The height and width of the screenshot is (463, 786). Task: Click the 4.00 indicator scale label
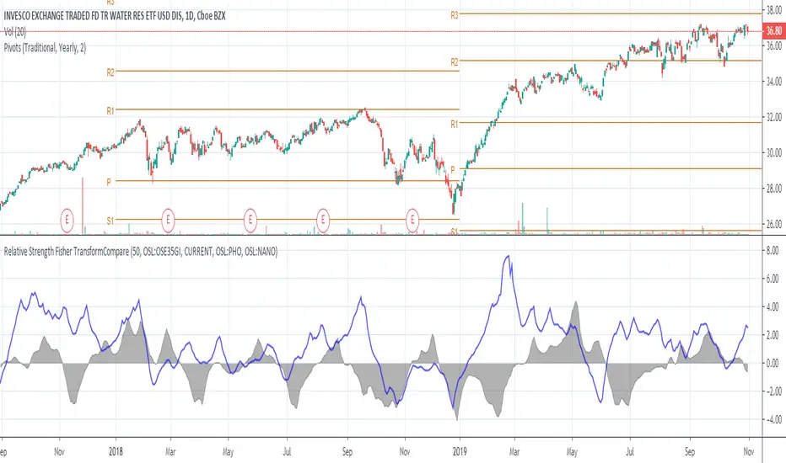[773, 306]
